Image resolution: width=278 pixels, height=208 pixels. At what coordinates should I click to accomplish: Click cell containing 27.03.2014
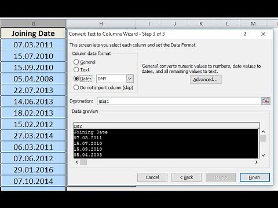[x=33, y=136]
